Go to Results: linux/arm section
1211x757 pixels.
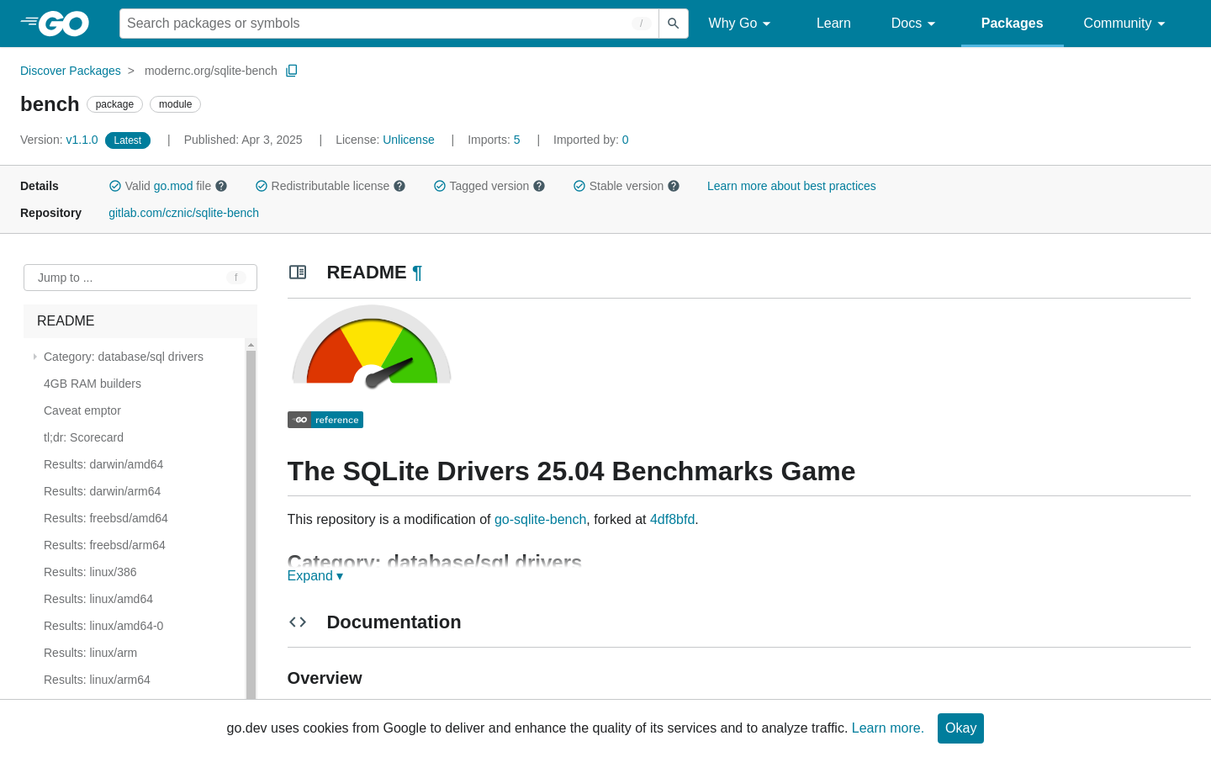[x=90, y=653]
